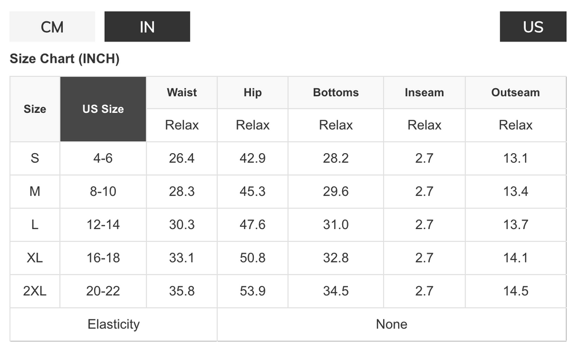Click the Inseam column header
The height and width of the screenshot is (350, 577).
(x=424, y=93)
